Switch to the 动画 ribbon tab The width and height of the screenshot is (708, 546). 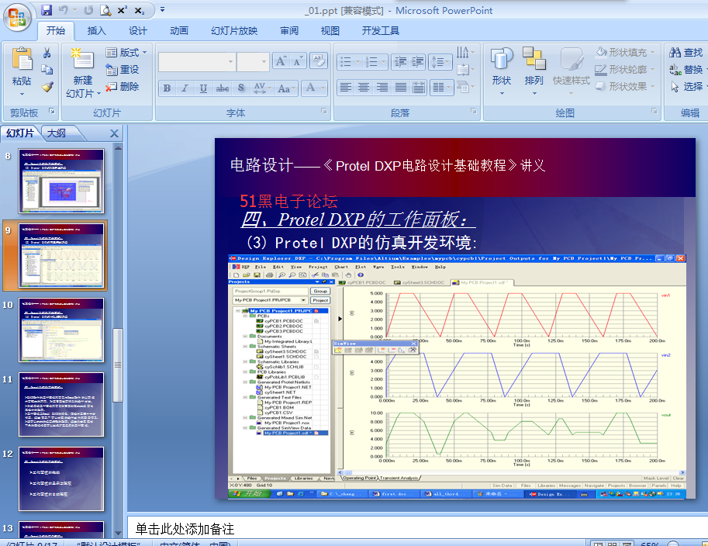tap(179, 31)
